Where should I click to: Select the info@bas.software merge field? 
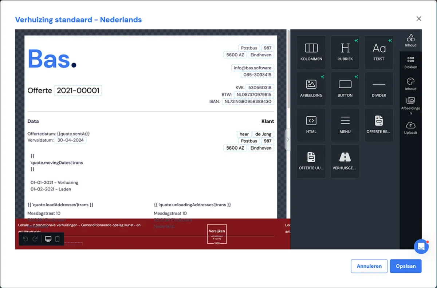[252, 68]
